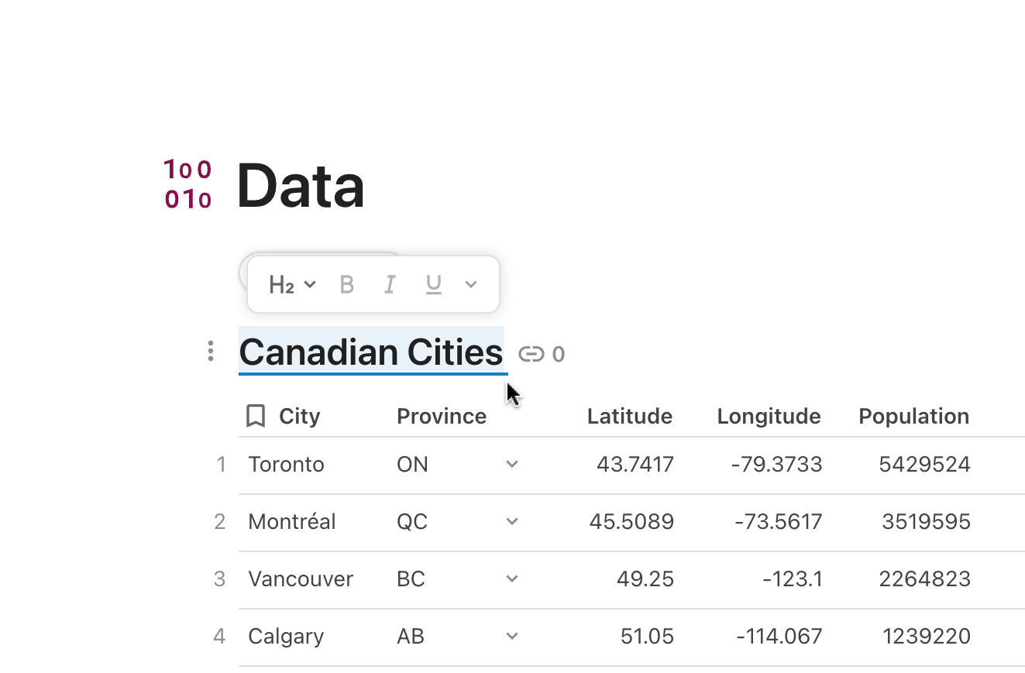Click Calgary's population value 1239220
This screenshot has width=1025, height=673.
(926, 636)
